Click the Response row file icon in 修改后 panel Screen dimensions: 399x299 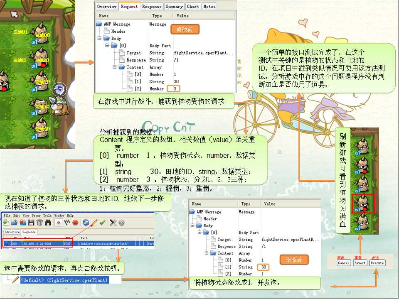213,246
